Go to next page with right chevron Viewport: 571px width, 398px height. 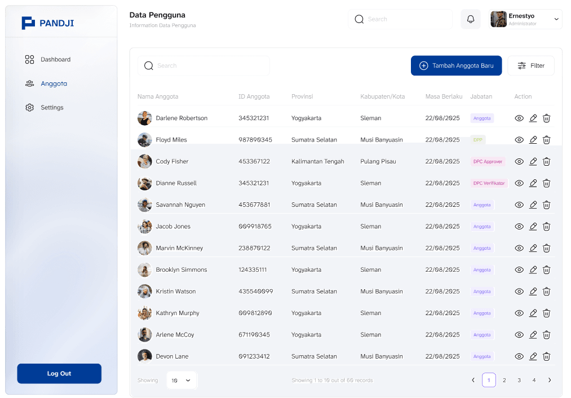pyautogui.click(x=550, y=381)
